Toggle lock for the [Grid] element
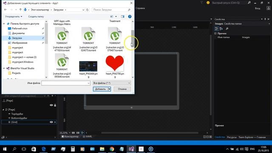Screen dimensions: 272x153 (x=55, y=122)
